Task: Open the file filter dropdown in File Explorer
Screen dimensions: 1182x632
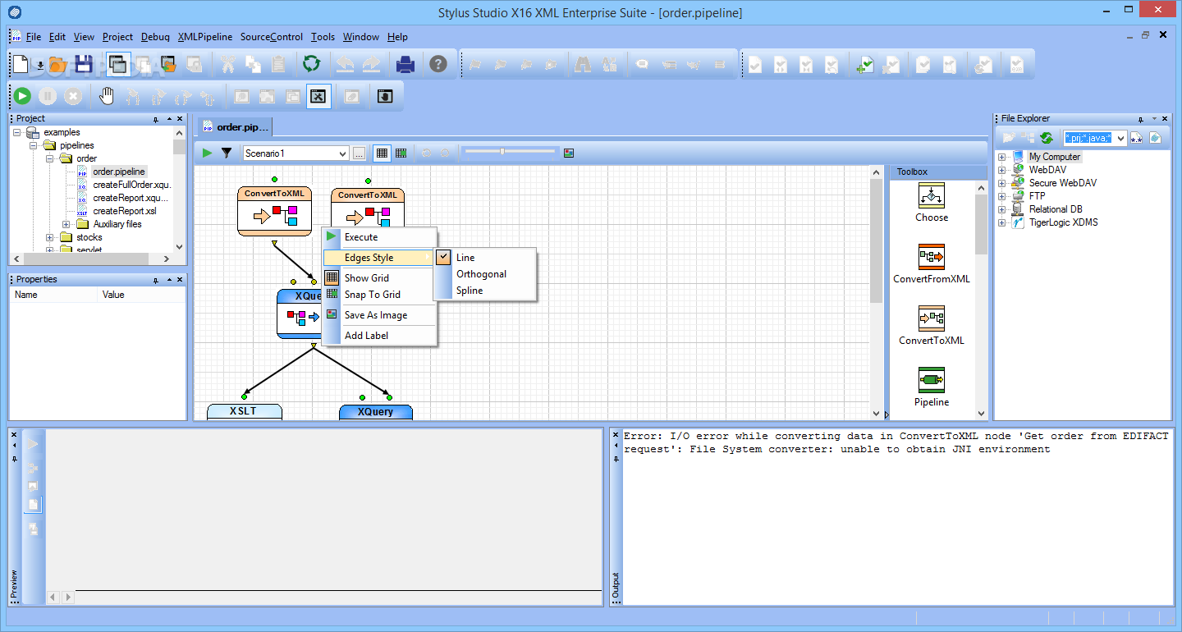Action: click(x=1121, y=138)
